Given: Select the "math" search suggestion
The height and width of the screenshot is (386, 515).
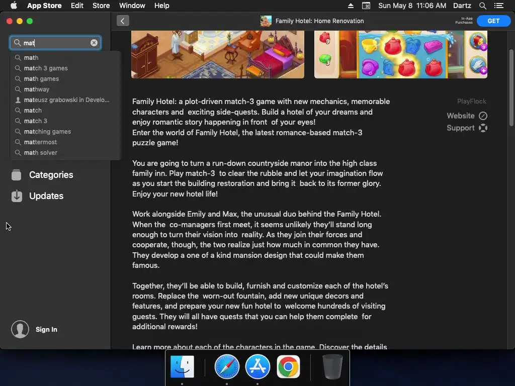Looking at the screenshot, I should coord(66,58).
